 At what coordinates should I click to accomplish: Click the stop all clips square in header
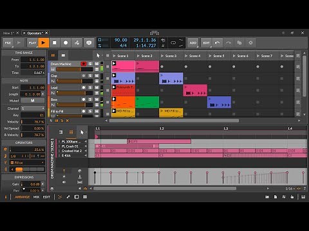[x=108, y=55]
